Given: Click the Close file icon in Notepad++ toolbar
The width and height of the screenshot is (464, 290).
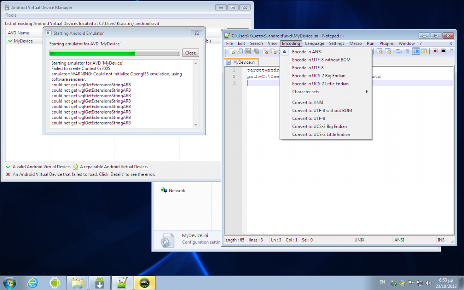Looking at the screenshot, I should tap(265, 51).
